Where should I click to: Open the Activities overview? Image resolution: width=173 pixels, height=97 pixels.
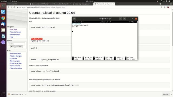click(4, 1)
